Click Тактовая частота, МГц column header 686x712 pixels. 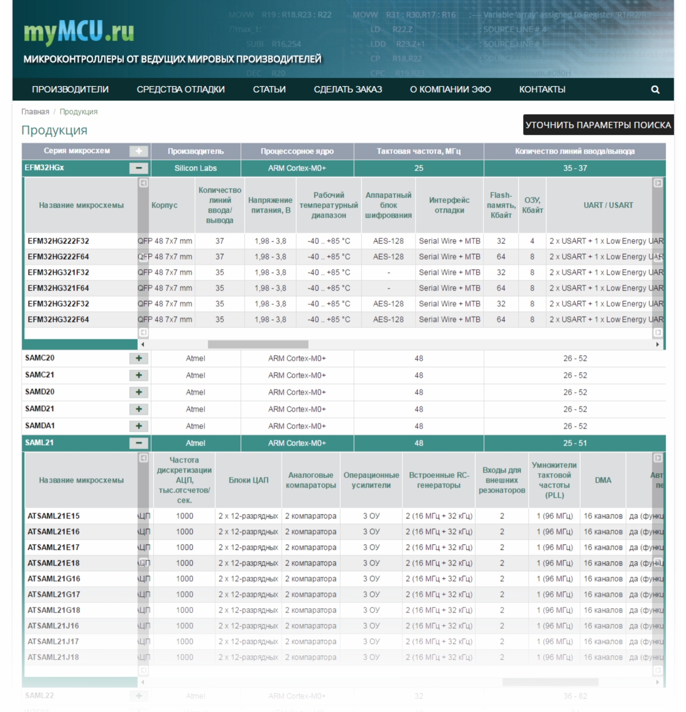419,151
